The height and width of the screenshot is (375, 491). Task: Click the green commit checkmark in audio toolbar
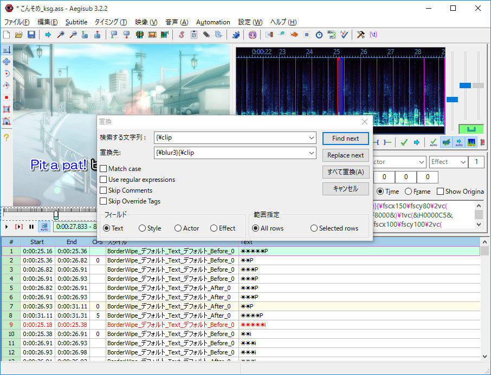coord(404,143)
